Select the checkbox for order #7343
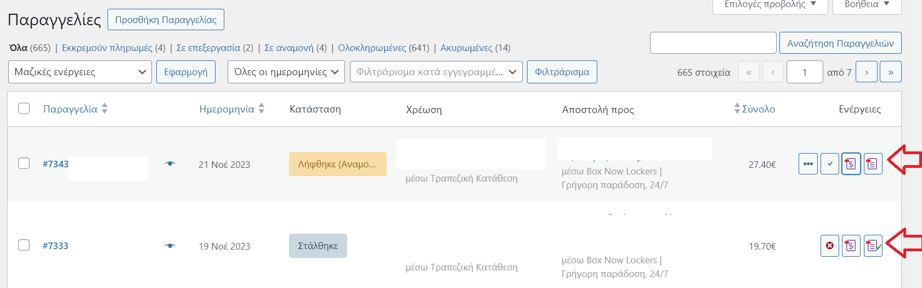 (x=24, y=163)
